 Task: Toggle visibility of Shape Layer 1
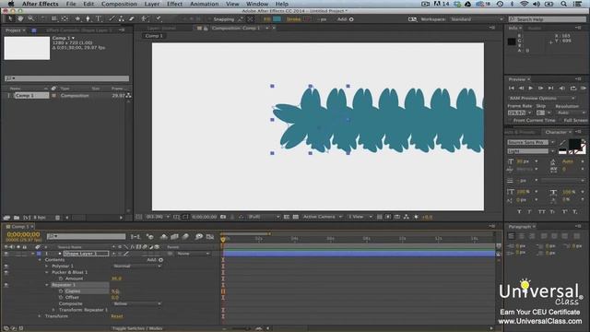(x=6, y=254)
